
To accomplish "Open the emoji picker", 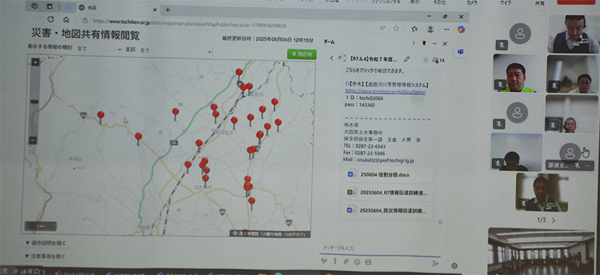I will 357,262.
